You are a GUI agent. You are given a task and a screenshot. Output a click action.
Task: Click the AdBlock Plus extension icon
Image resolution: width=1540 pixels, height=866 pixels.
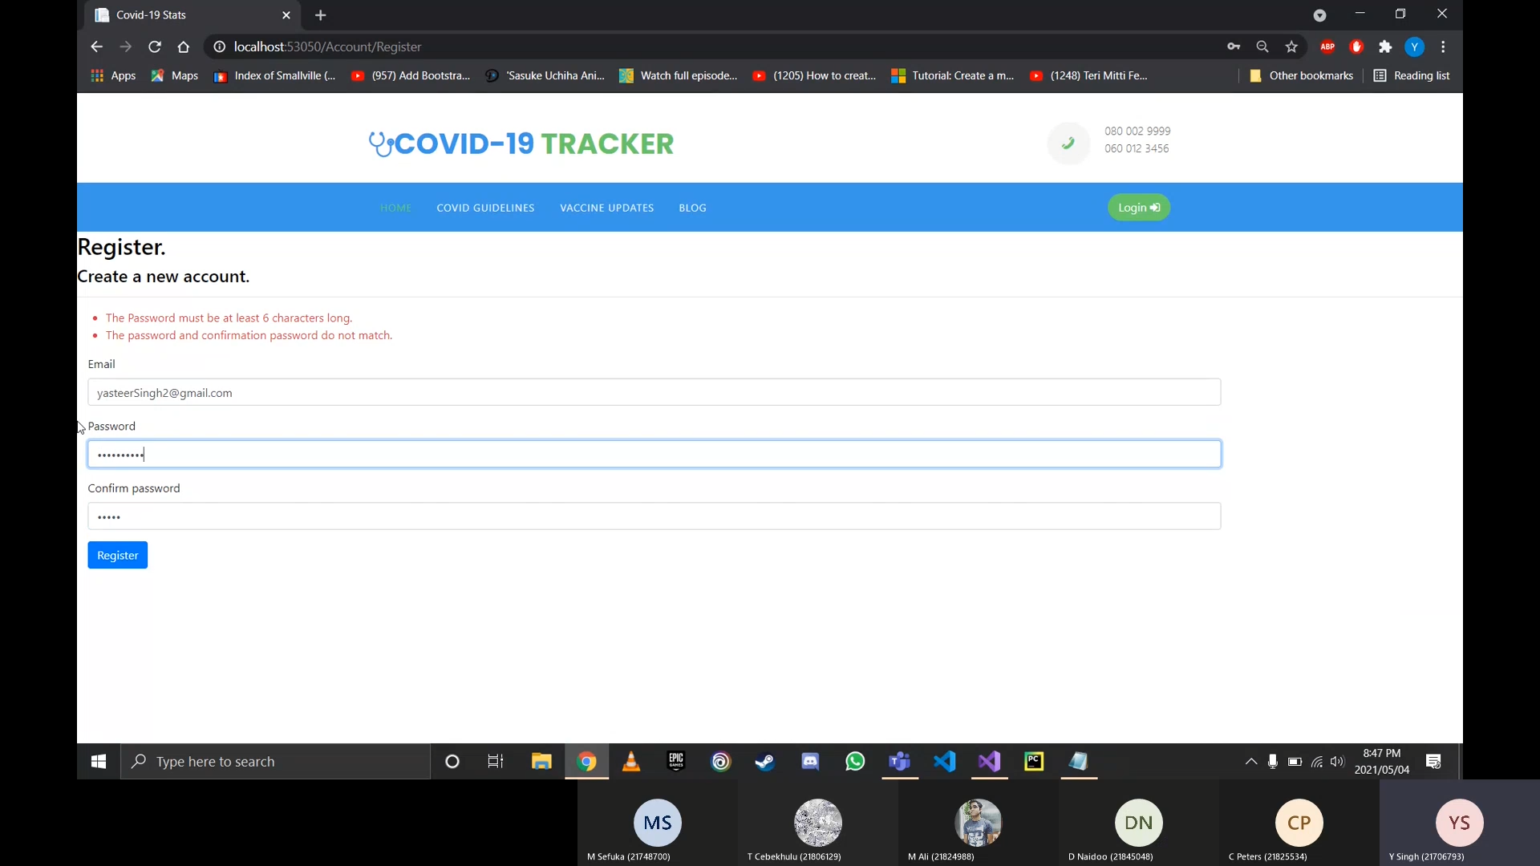tap(1327, 47)
